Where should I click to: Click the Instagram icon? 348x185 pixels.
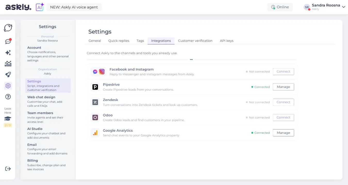click(x=102, y=72)
